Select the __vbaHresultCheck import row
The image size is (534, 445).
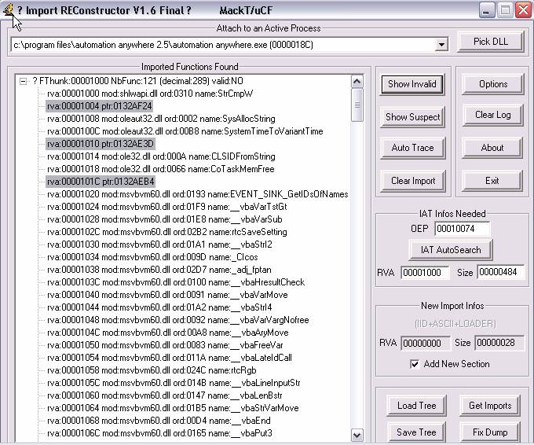pyautogui.click(x=176, y=282)
